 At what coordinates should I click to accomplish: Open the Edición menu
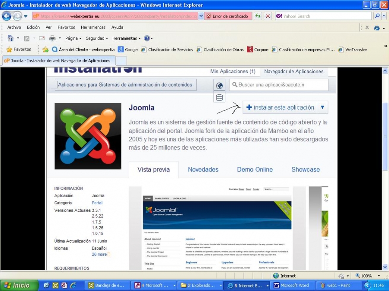point(33,28)
